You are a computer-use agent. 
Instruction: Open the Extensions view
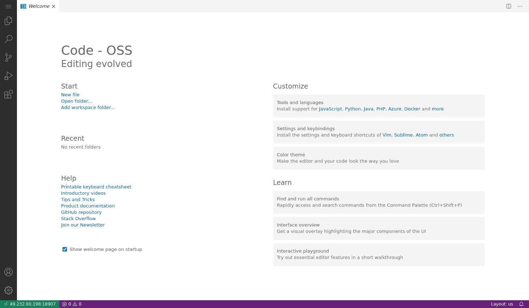(x=8, y=94)
